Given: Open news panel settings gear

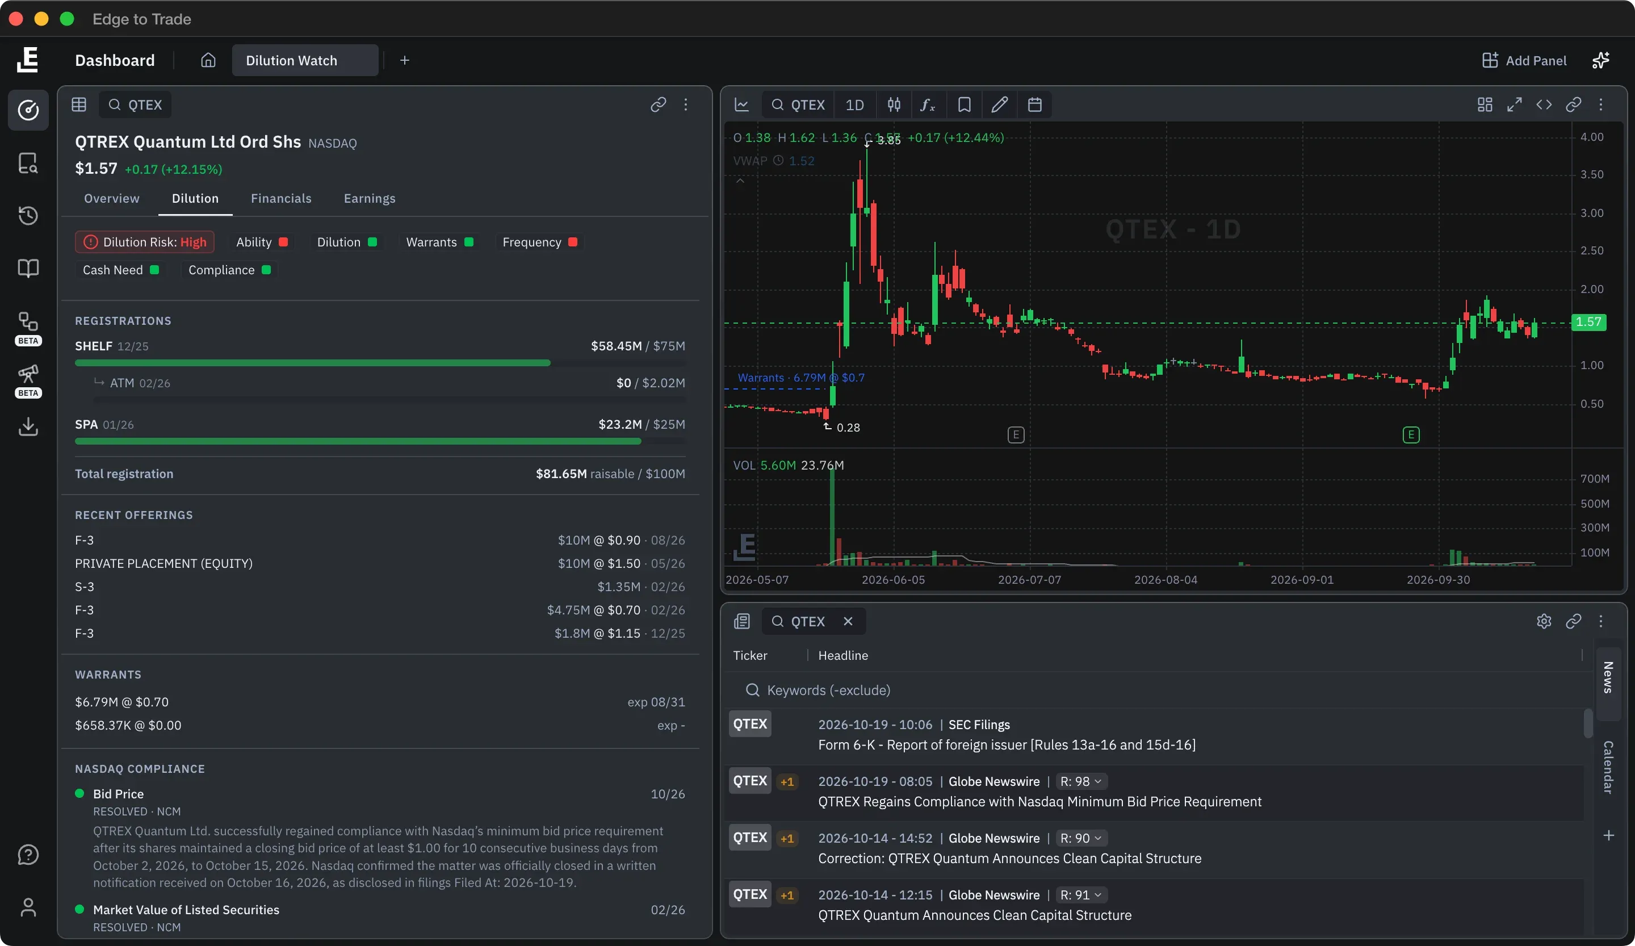Looking at the screenshot, I should [x=1544, y=621].
